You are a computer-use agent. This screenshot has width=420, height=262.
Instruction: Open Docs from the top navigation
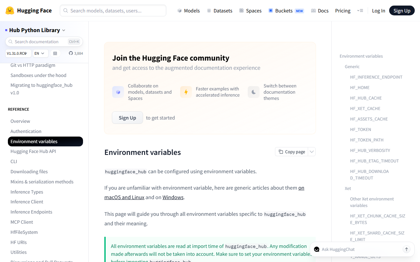pyautogui.click(x=320, y=10)
